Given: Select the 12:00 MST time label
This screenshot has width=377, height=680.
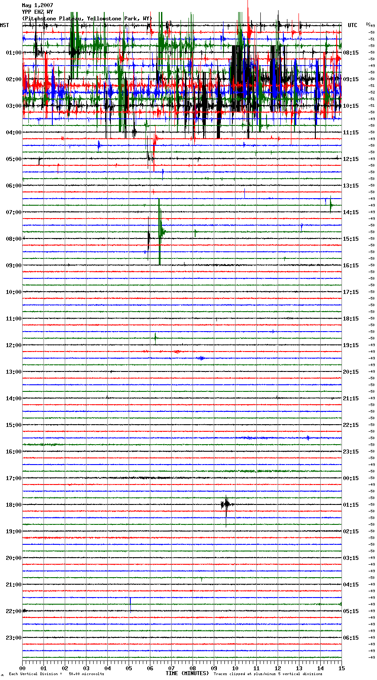Looking at the screenshot, I should pos(14,345).
